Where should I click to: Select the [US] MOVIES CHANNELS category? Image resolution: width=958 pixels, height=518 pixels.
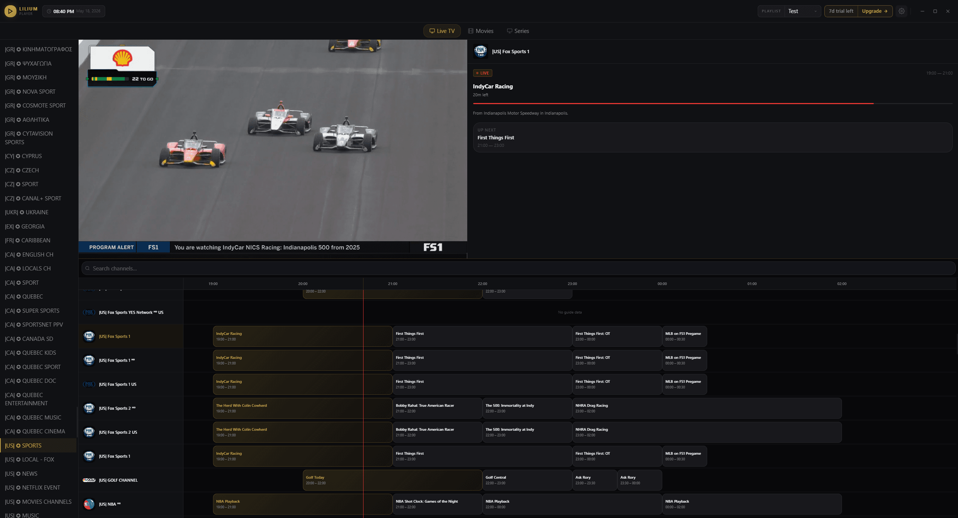[38, 502]
